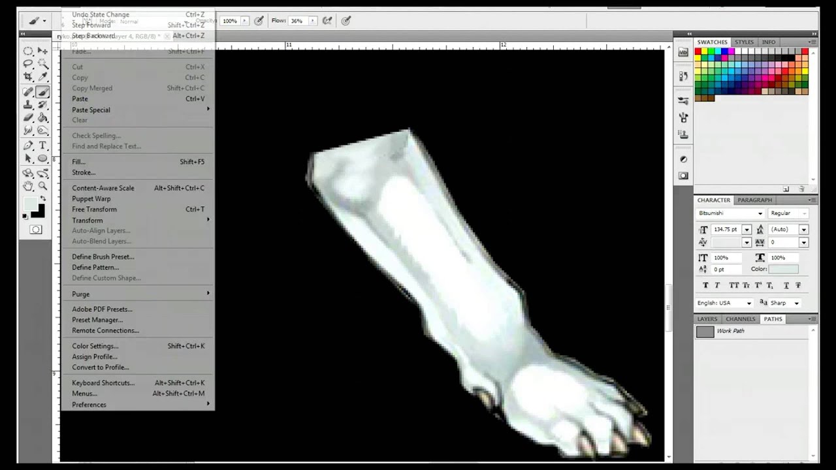Open the Bitsumishi font family dropdown
The image size is (836, 470).
click(x=760, y=213)
